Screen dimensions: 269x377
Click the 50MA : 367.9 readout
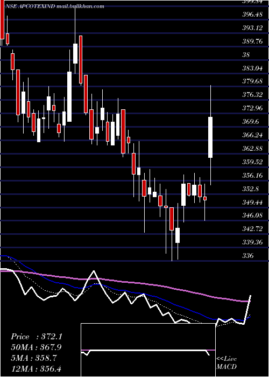point(36,347)
